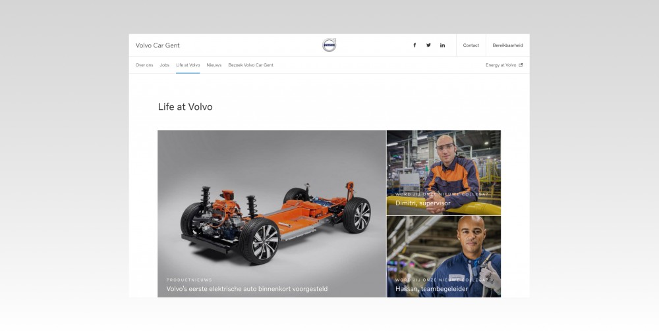Image resolution: width=659 pixels, height=331 pixels.
Task: Open the Twitter social icon
Action: [428, 45]
